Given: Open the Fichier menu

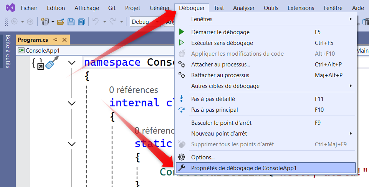Looking at the screenshot, I should 29,8.
